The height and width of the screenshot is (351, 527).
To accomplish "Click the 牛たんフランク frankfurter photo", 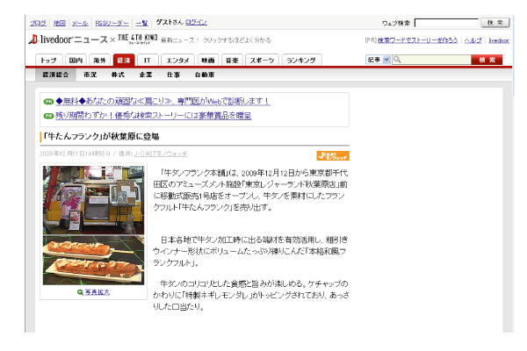I will point(93,260).
